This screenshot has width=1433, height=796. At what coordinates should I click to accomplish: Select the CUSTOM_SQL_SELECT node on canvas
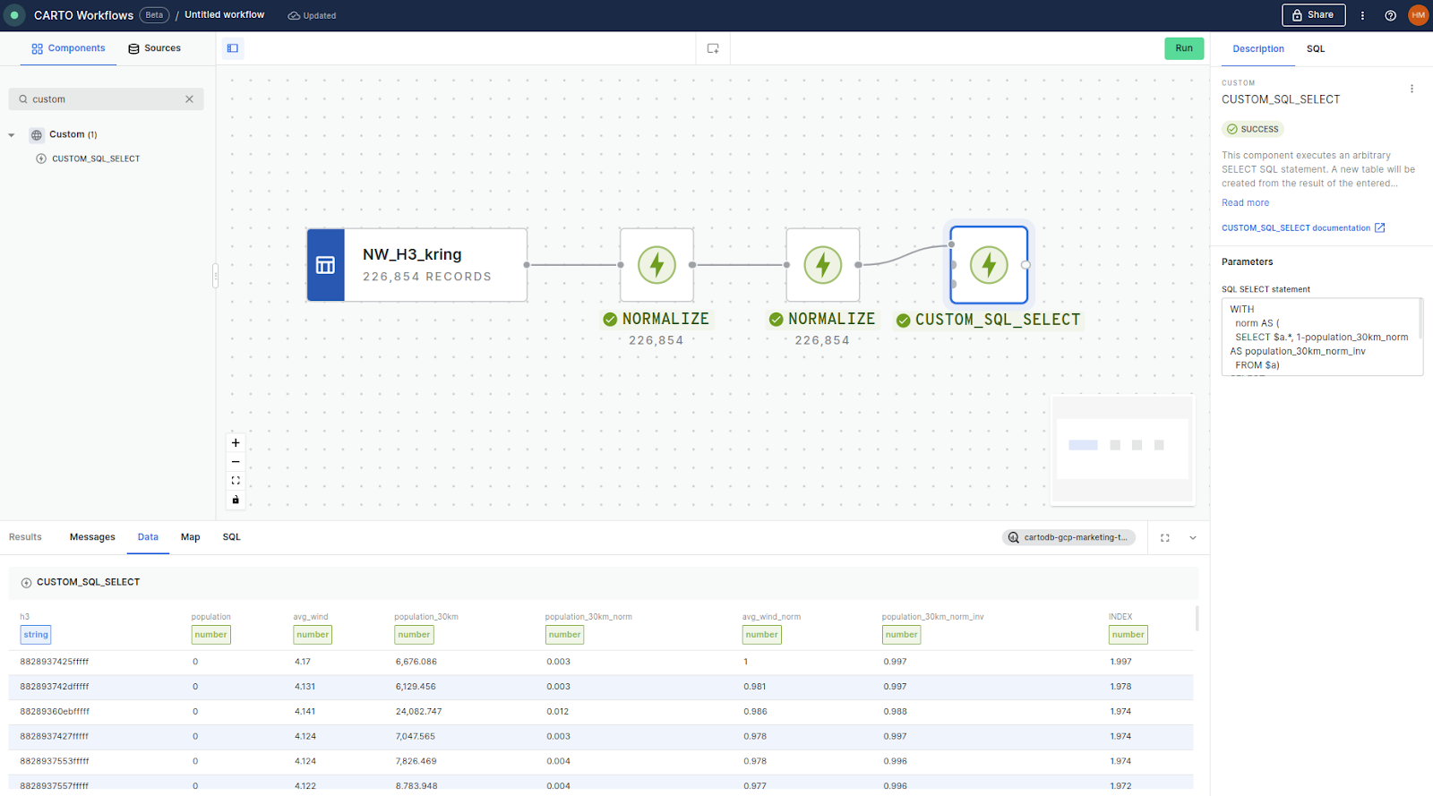(x=989, y=265)
